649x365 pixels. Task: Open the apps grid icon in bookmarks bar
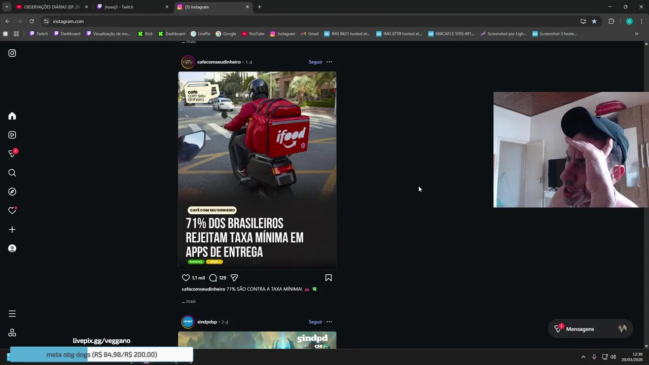[16, 34]
